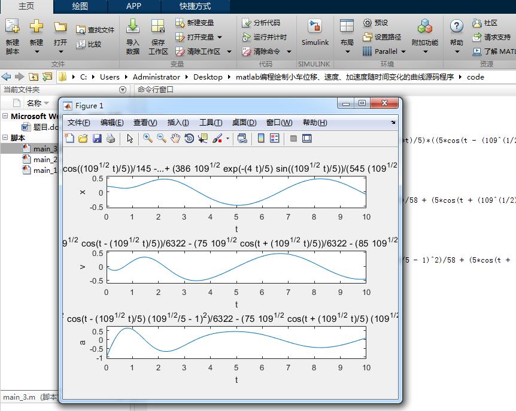Open the folder Open icon in ribbon
The width and height of the screenshot is (516, 411).
[x=60, y=26]
